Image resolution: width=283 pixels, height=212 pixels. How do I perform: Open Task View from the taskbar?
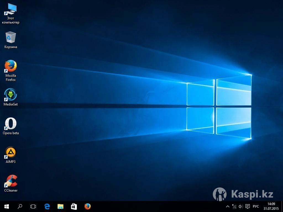click(x=33, y=206)
